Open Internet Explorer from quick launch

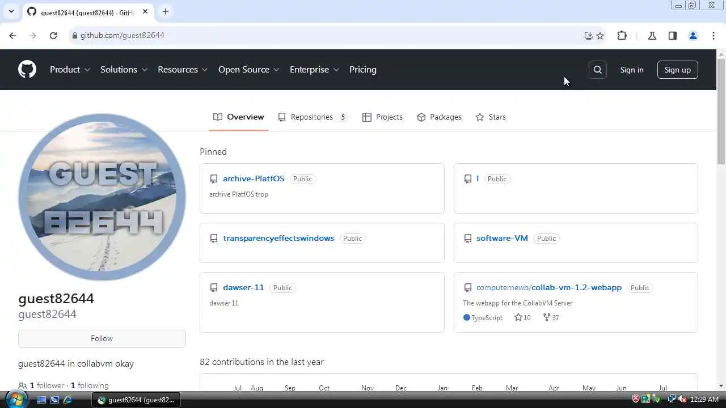(67, 399)
